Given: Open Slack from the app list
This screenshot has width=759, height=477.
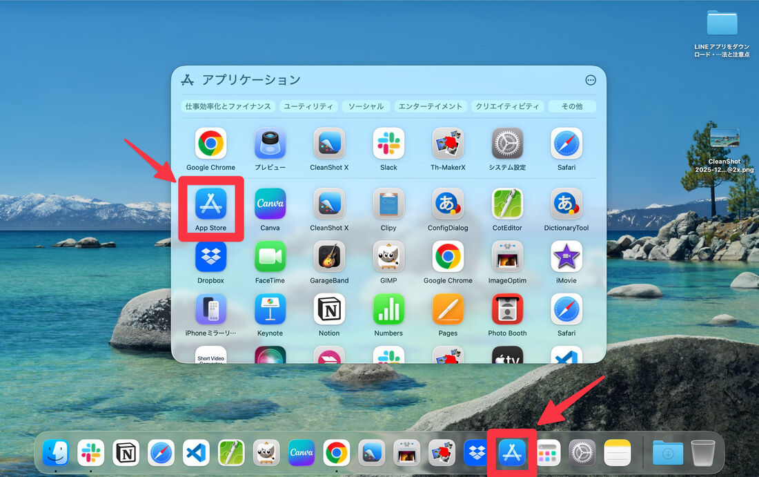Looking at the screenshot, I should (x=388, y=144).
